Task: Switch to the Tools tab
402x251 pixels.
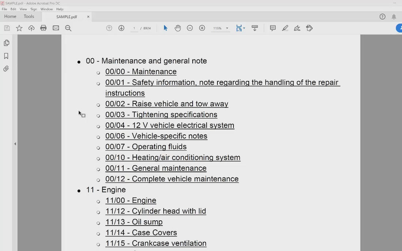Action: 29,16
